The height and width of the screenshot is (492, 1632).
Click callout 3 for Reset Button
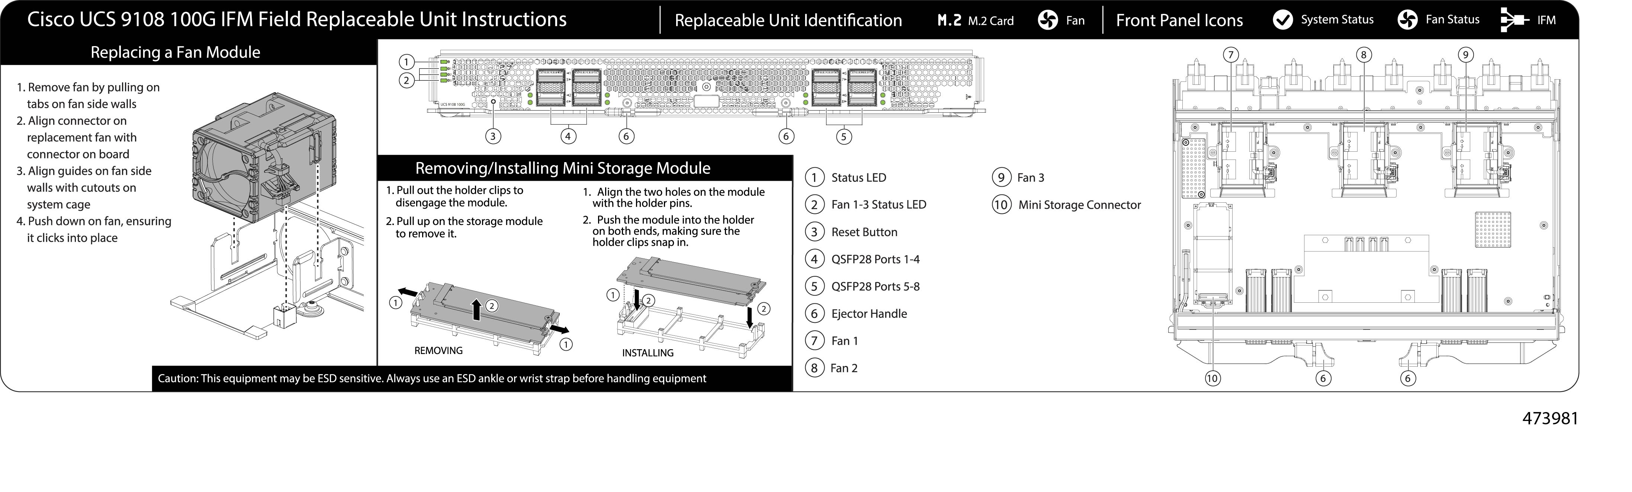[x=814, y=232]
